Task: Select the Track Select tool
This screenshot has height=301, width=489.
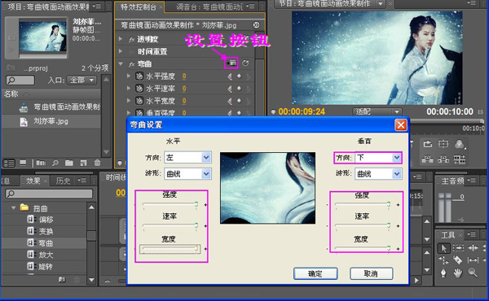Action: (x=458, y=248)
